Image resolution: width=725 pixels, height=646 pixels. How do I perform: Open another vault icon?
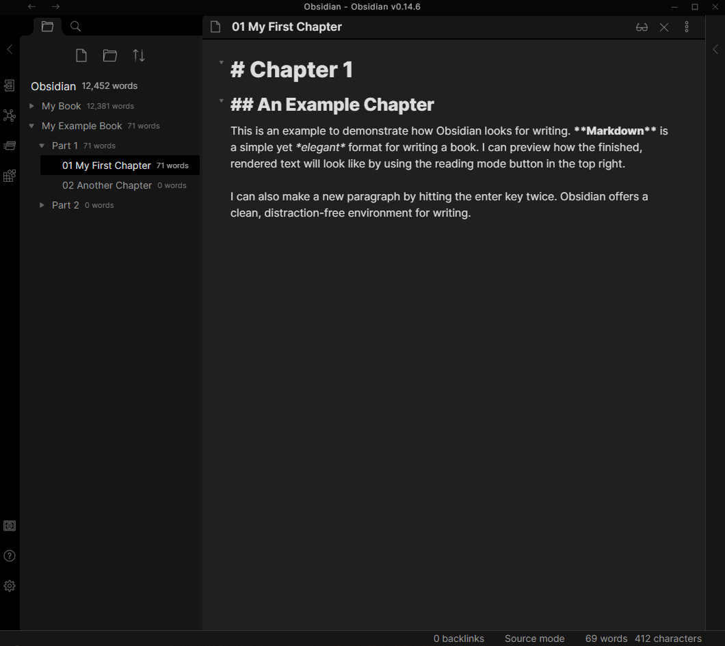(10, 526)
